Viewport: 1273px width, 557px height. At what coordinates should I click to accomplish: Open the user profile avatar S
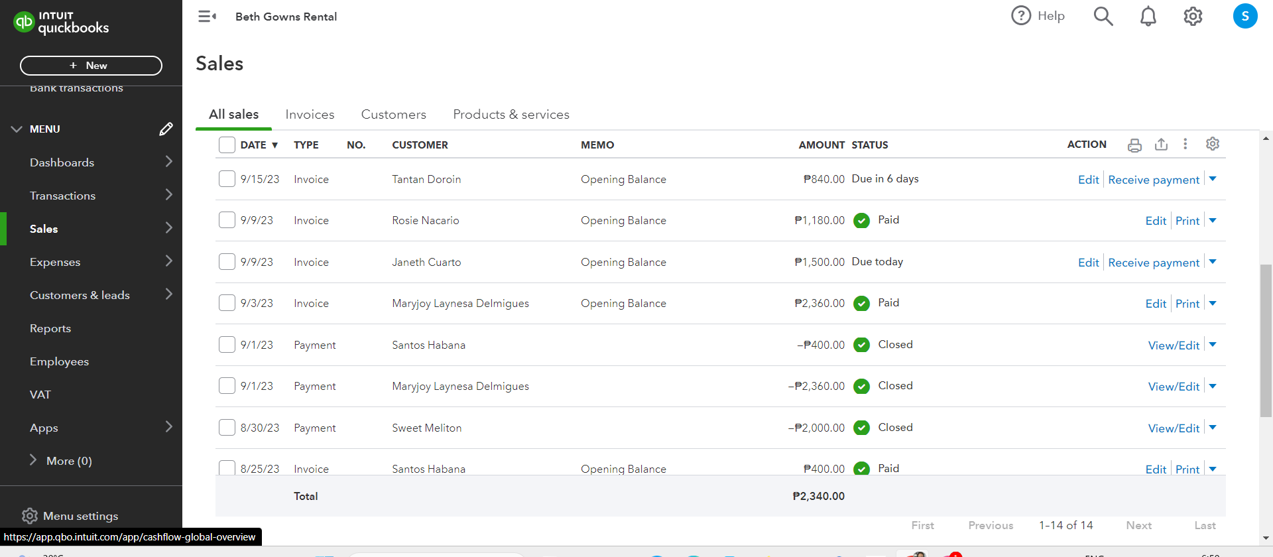coord(1245,16)
